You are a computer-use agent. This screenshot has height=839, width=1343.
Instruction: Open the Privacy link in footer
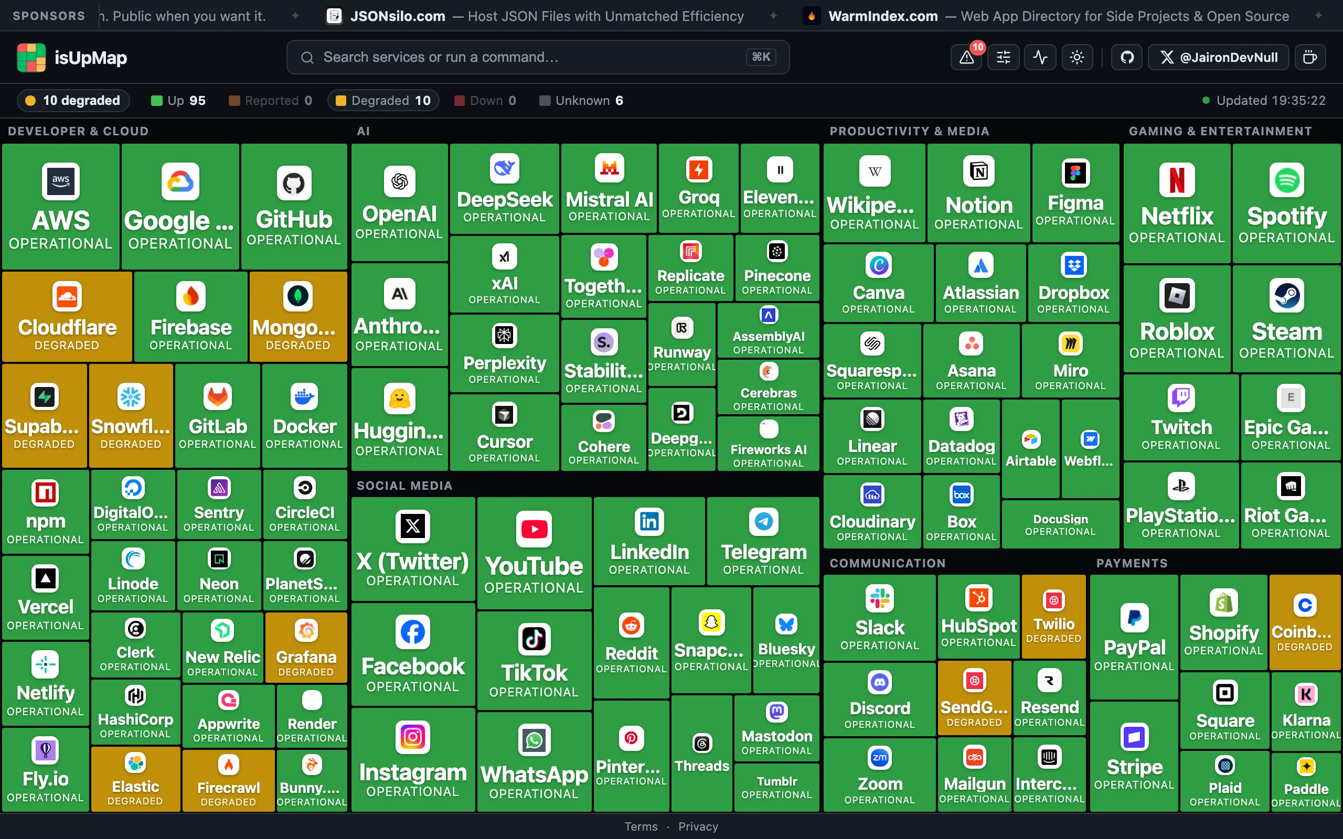coord(698,826)
